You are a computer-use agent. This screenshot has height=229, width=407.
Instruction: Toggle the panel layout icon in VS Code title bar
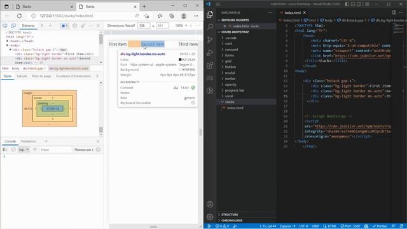(353, 4)
